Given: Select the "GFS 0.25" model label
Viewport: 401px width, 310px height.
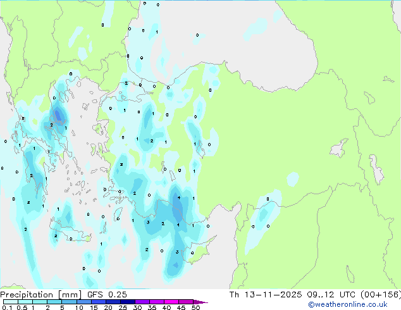Looking at the screenshot, I should [107, 295].
